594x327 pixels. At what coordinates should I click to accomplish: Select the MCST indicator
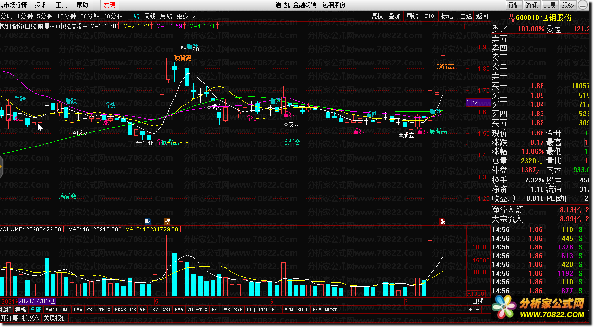331,310
